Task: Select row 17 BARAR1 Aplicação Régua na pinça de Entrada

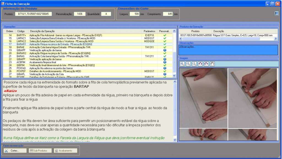Action: click(88, 44)
